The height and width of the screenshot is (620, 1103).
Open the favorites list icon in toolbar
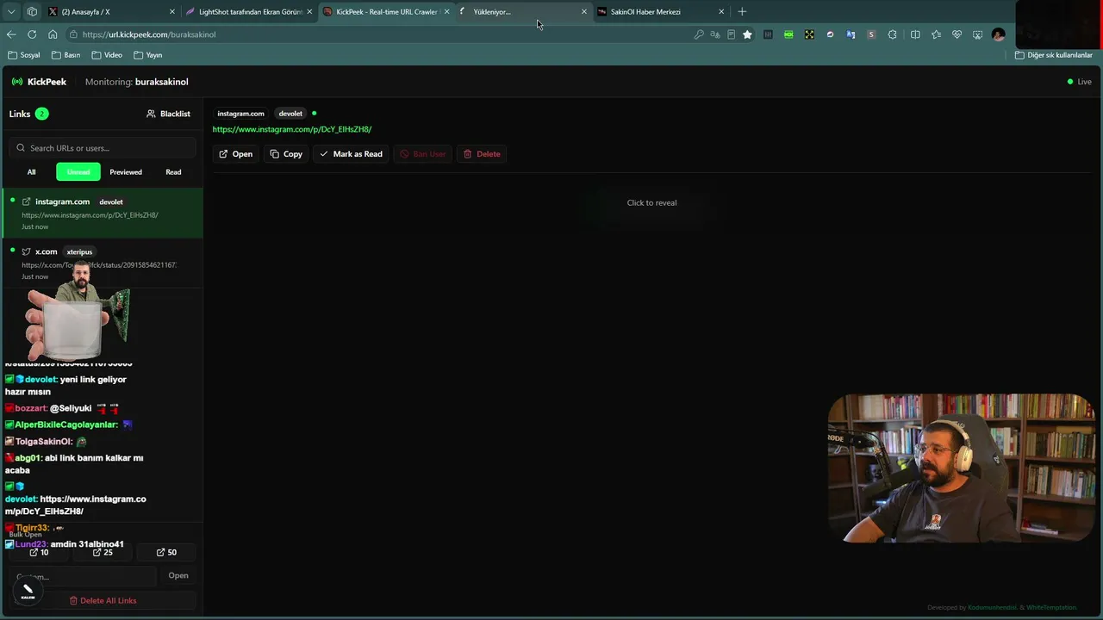(936, 34)
